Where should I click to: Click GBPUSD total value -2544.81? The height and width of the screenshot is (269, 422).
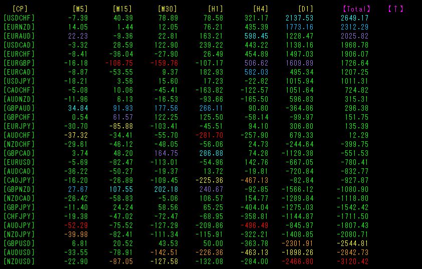click(352, 243)
